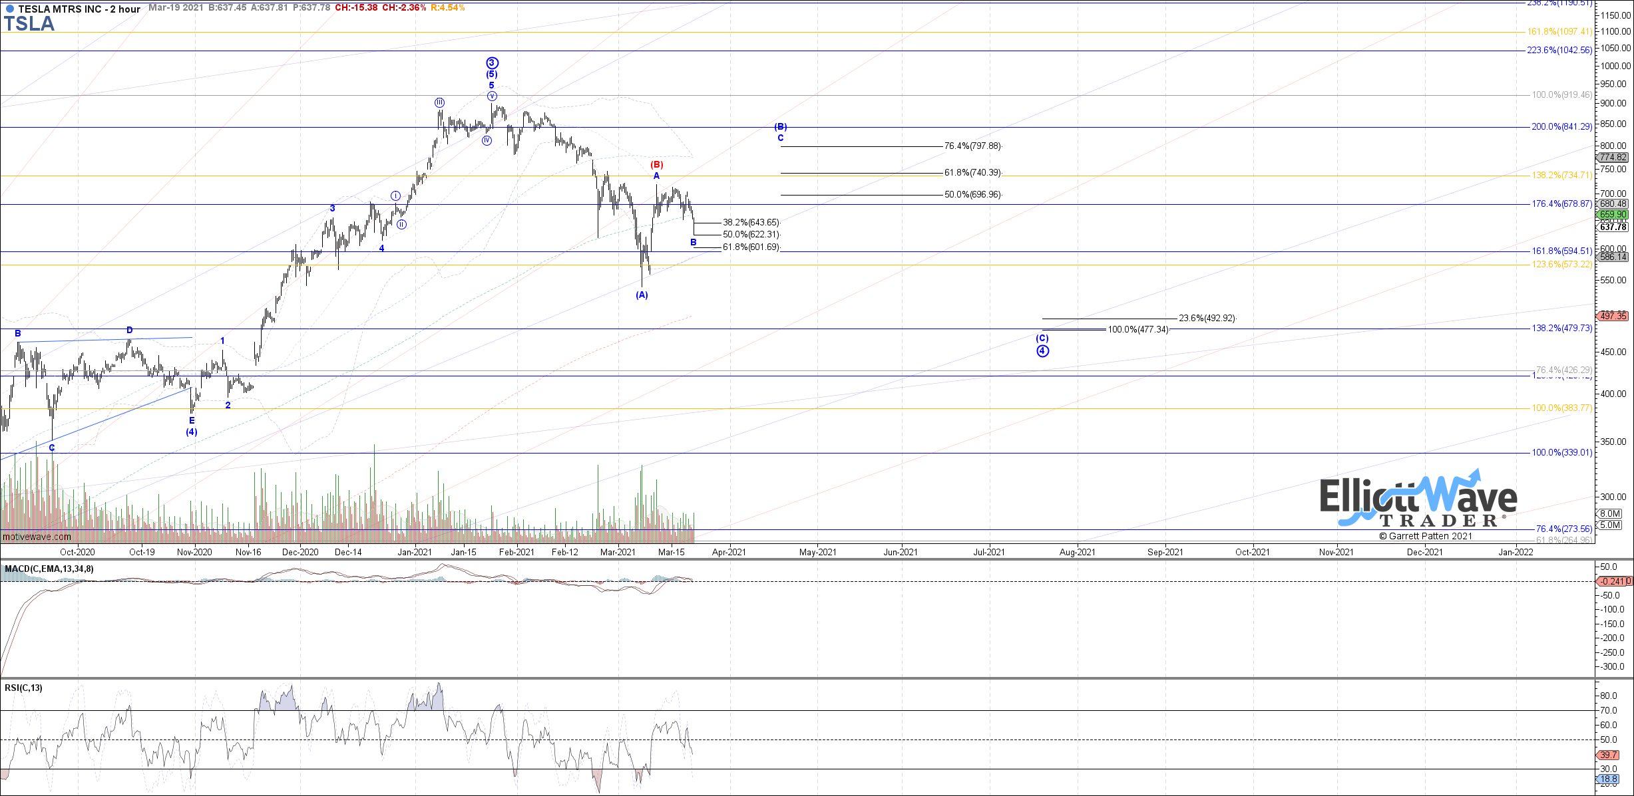Select the circled iii subwave marker
The image size is (1634, 796).
pos(439,102)
